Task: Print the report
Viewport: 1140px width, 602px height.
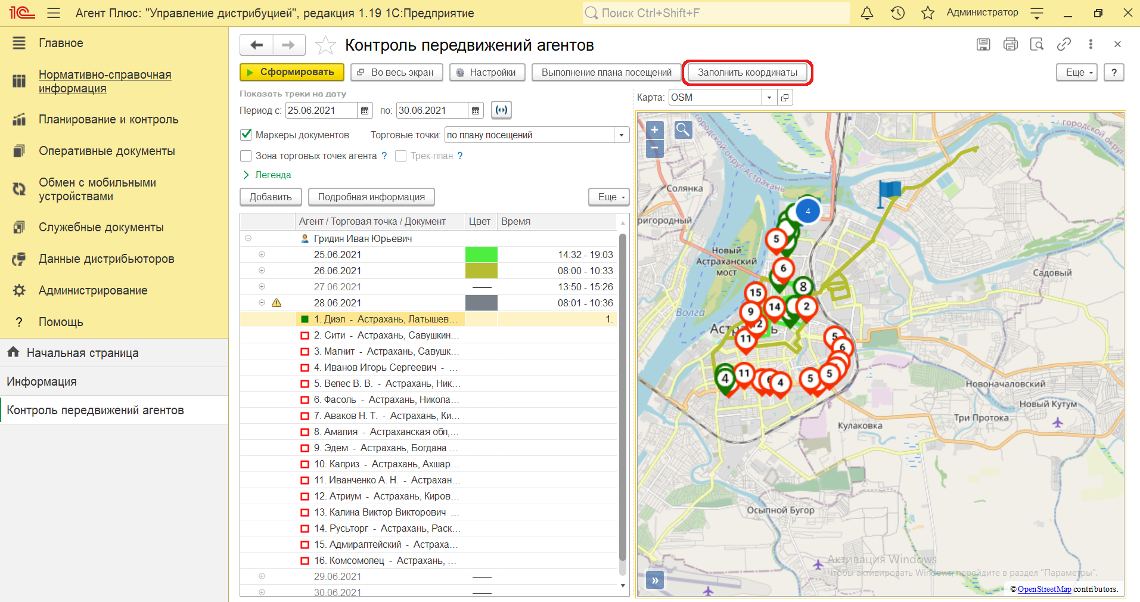Action: point(1011,44)
